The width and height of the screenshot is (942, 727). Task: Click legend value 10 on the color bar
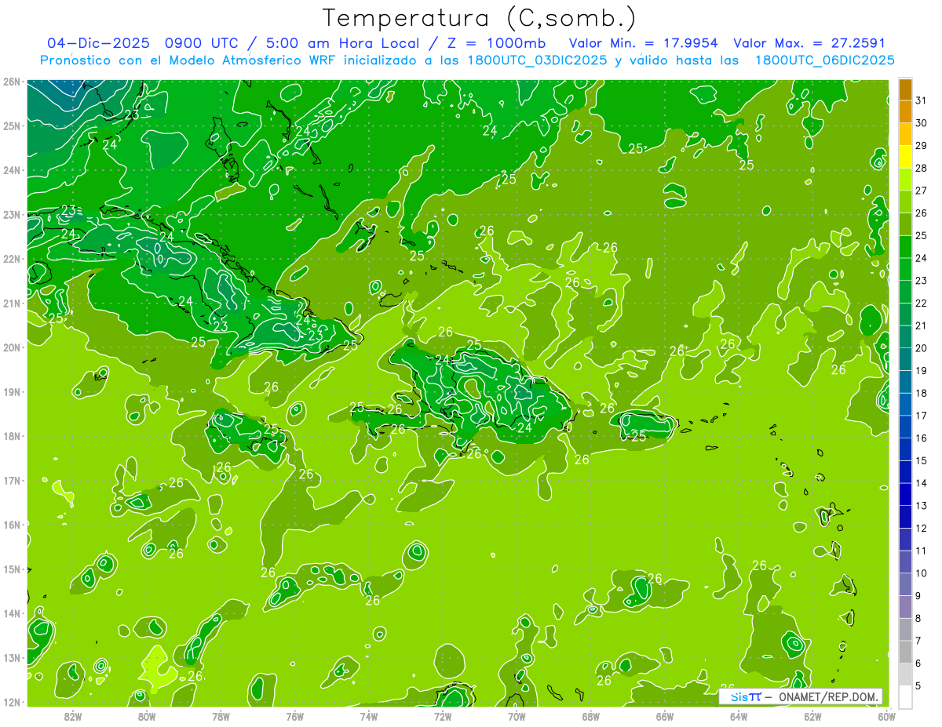pyautogui.click(x=921, y=573)
